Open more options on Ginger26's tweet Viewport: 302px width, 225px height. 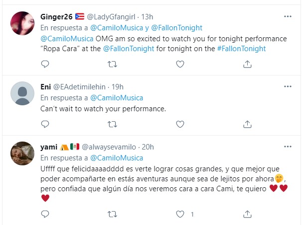pos(288,16)
